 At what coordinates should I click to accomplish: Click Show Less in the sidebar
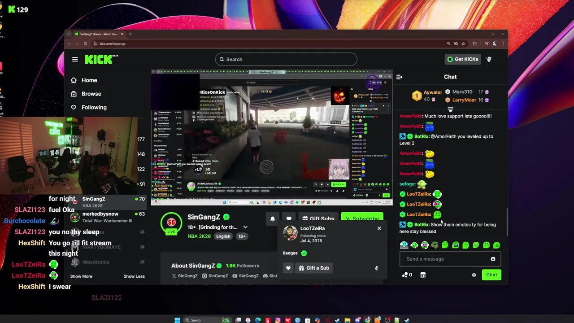coord(134,276)
